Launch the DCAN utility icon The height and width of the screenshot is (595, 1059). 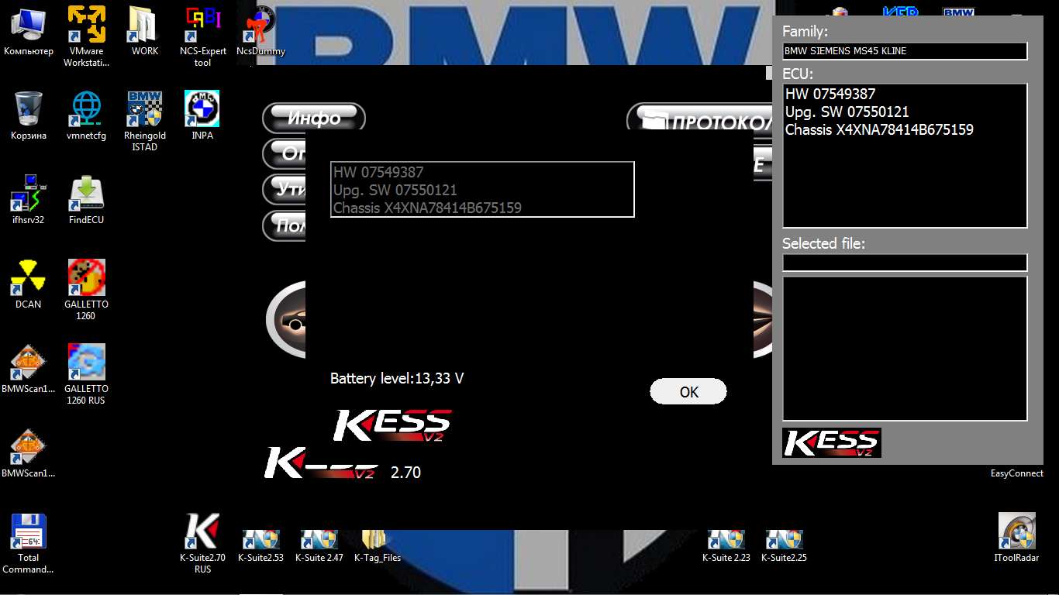(29, 279)
